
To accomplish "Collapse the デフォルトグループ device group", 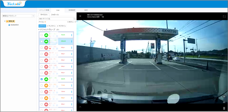I will (x=39, y=29).
